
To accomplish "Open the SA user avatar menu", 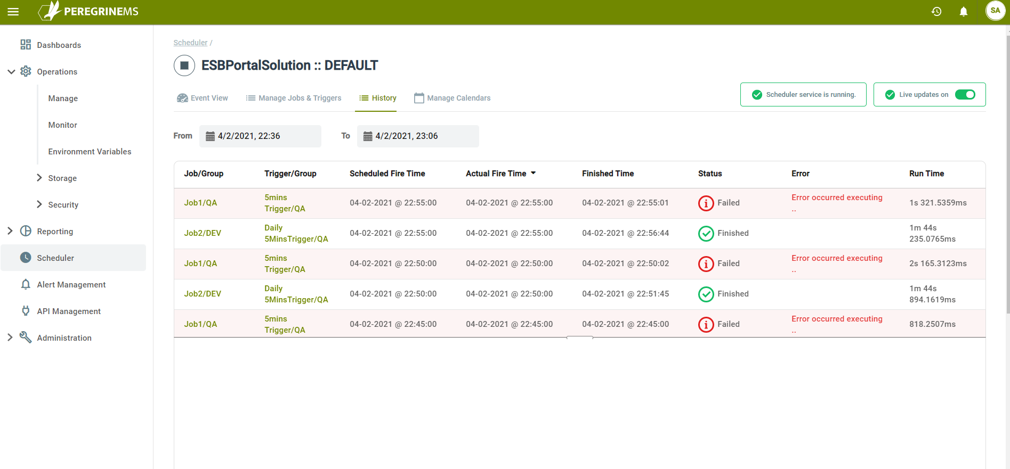I will point(995,11).
